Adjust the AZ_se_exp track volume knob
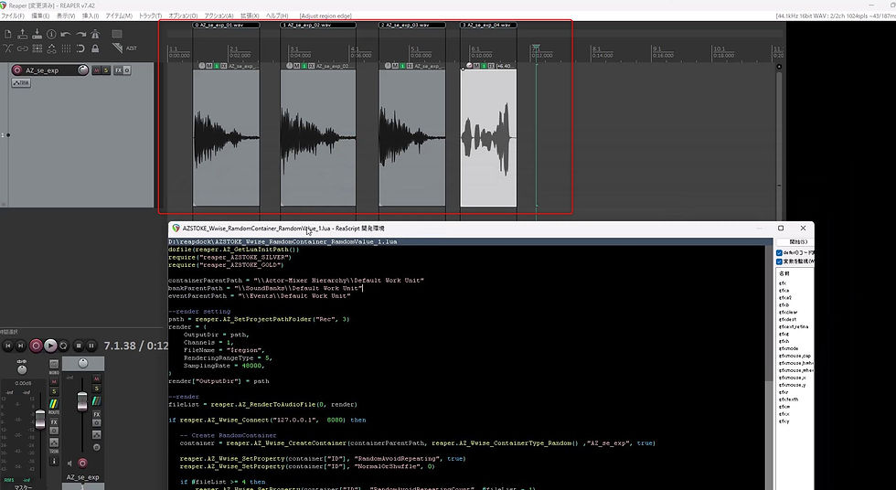 coord(83,70)
